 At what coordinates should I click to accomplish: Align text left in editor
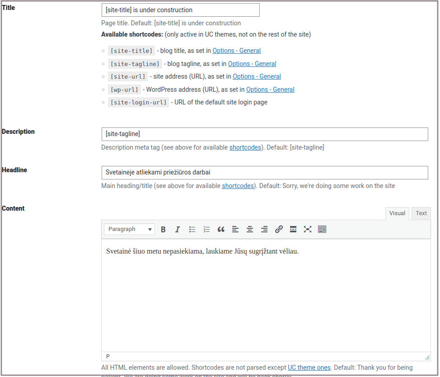coord(235,230)
